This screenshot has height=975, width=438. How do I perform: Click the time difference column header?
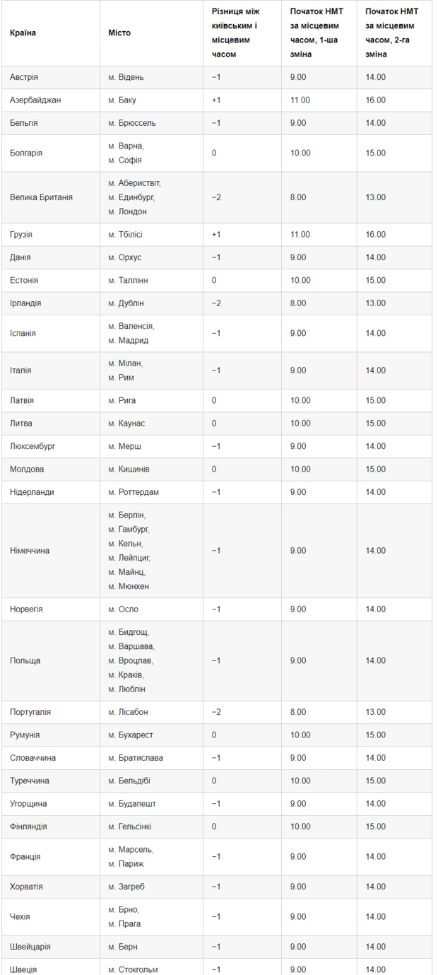237,33
